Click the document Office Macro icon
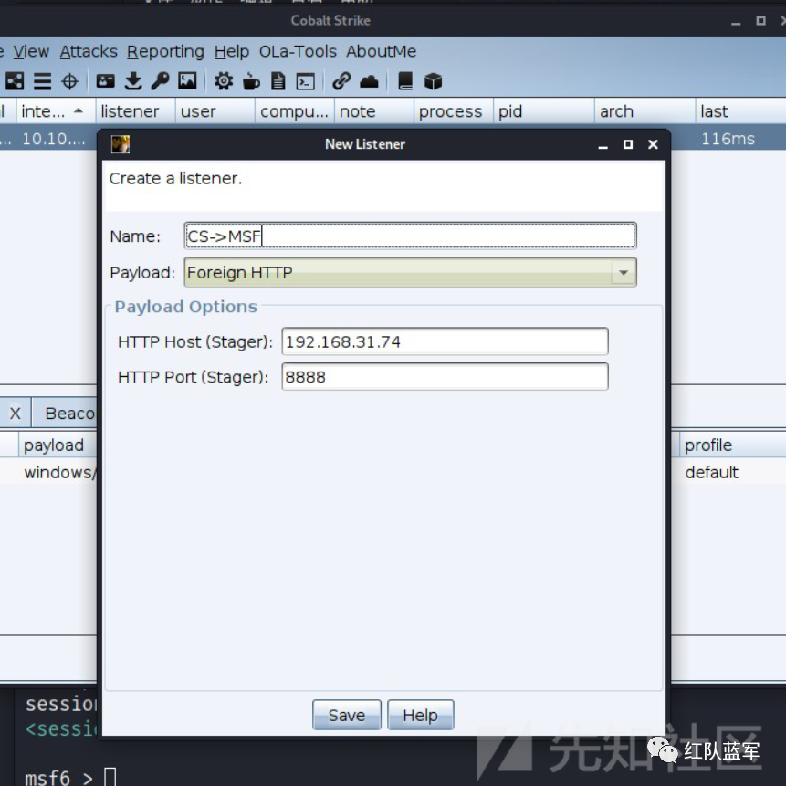The height and width of the screenshot is (786, 786). tap(278, 80)
